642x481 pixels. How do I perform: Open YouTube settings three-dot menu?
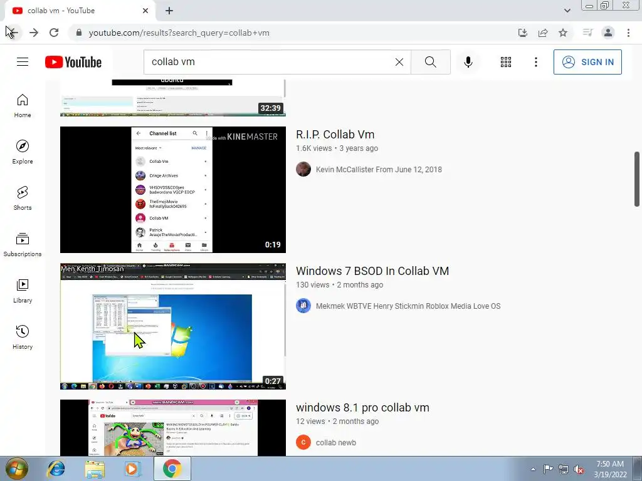[535, 62]
